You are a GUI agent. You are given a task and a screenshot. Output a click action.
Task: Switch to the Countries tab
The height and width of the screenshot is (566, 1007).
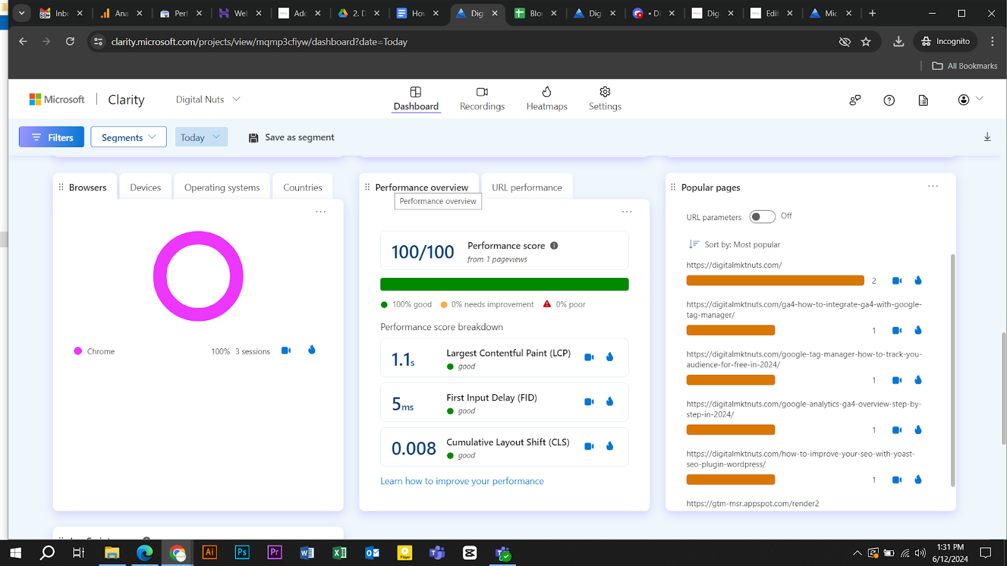click(x=303, y=187)
